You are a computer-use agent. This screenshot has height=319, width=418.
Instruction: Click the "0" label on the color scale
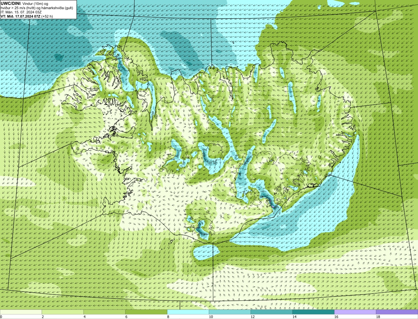(x=1, y=317)
